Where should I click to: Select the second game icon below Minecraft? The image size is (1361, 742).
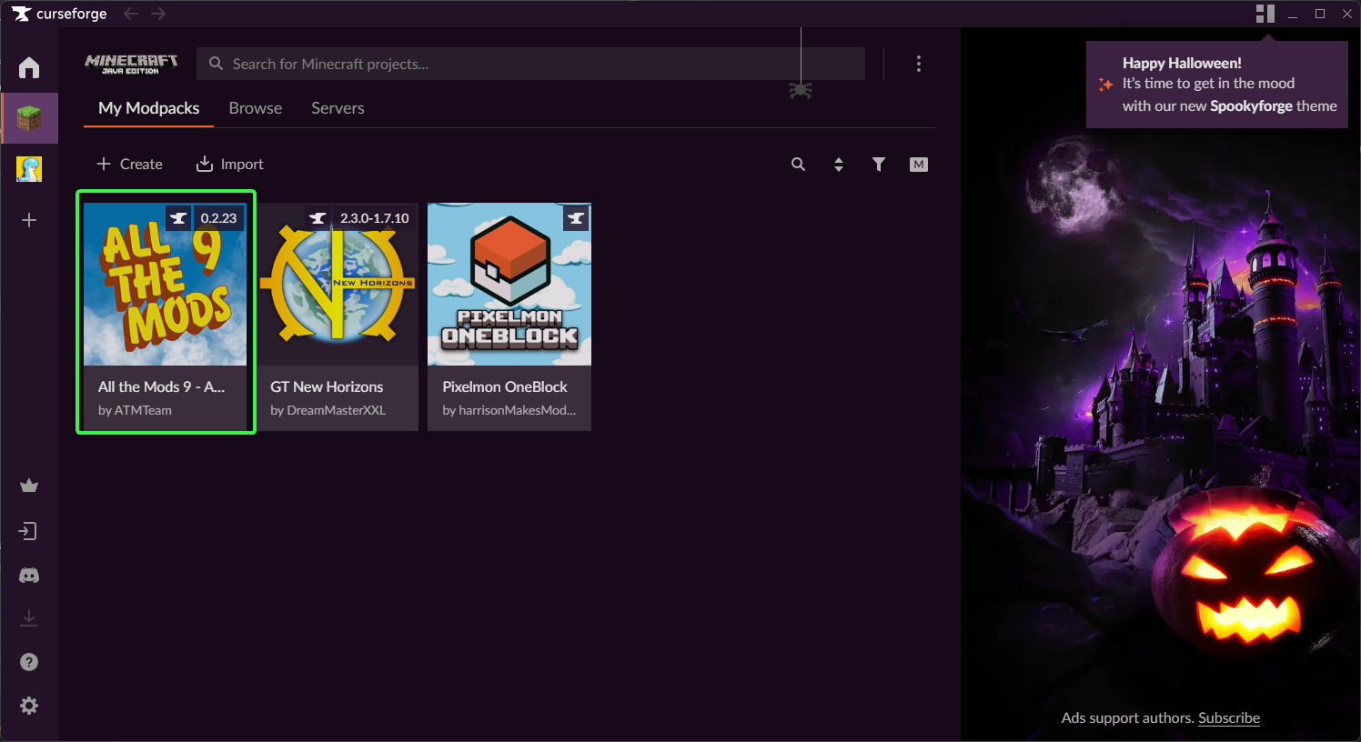click(29, 169)
